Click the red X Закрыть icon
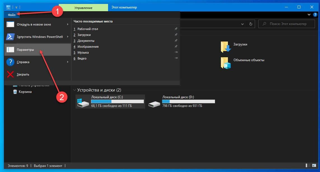Viewport: 320px width, 172px height. coord(10,74)
